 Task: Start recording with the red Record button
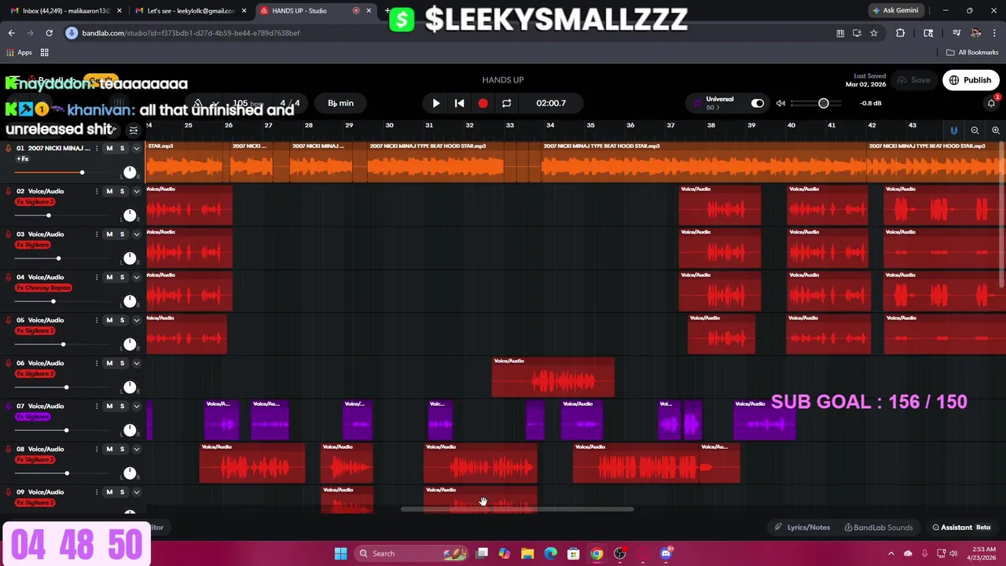[483, 103]
